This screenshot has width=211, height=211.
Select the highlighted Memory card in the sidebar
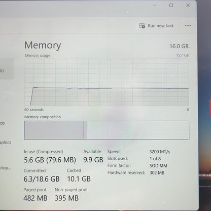point(7,68)
